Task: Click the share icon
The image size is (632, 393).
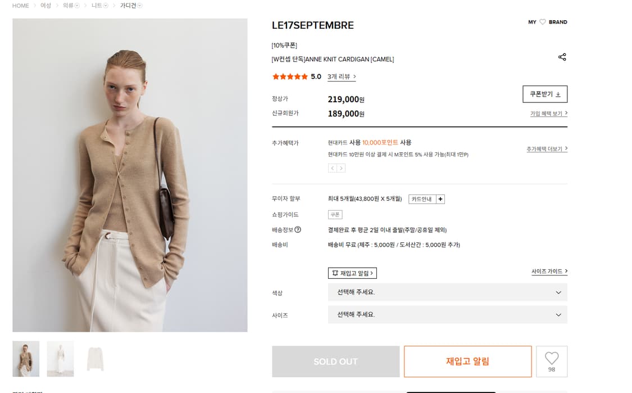Action: [562, 57]
